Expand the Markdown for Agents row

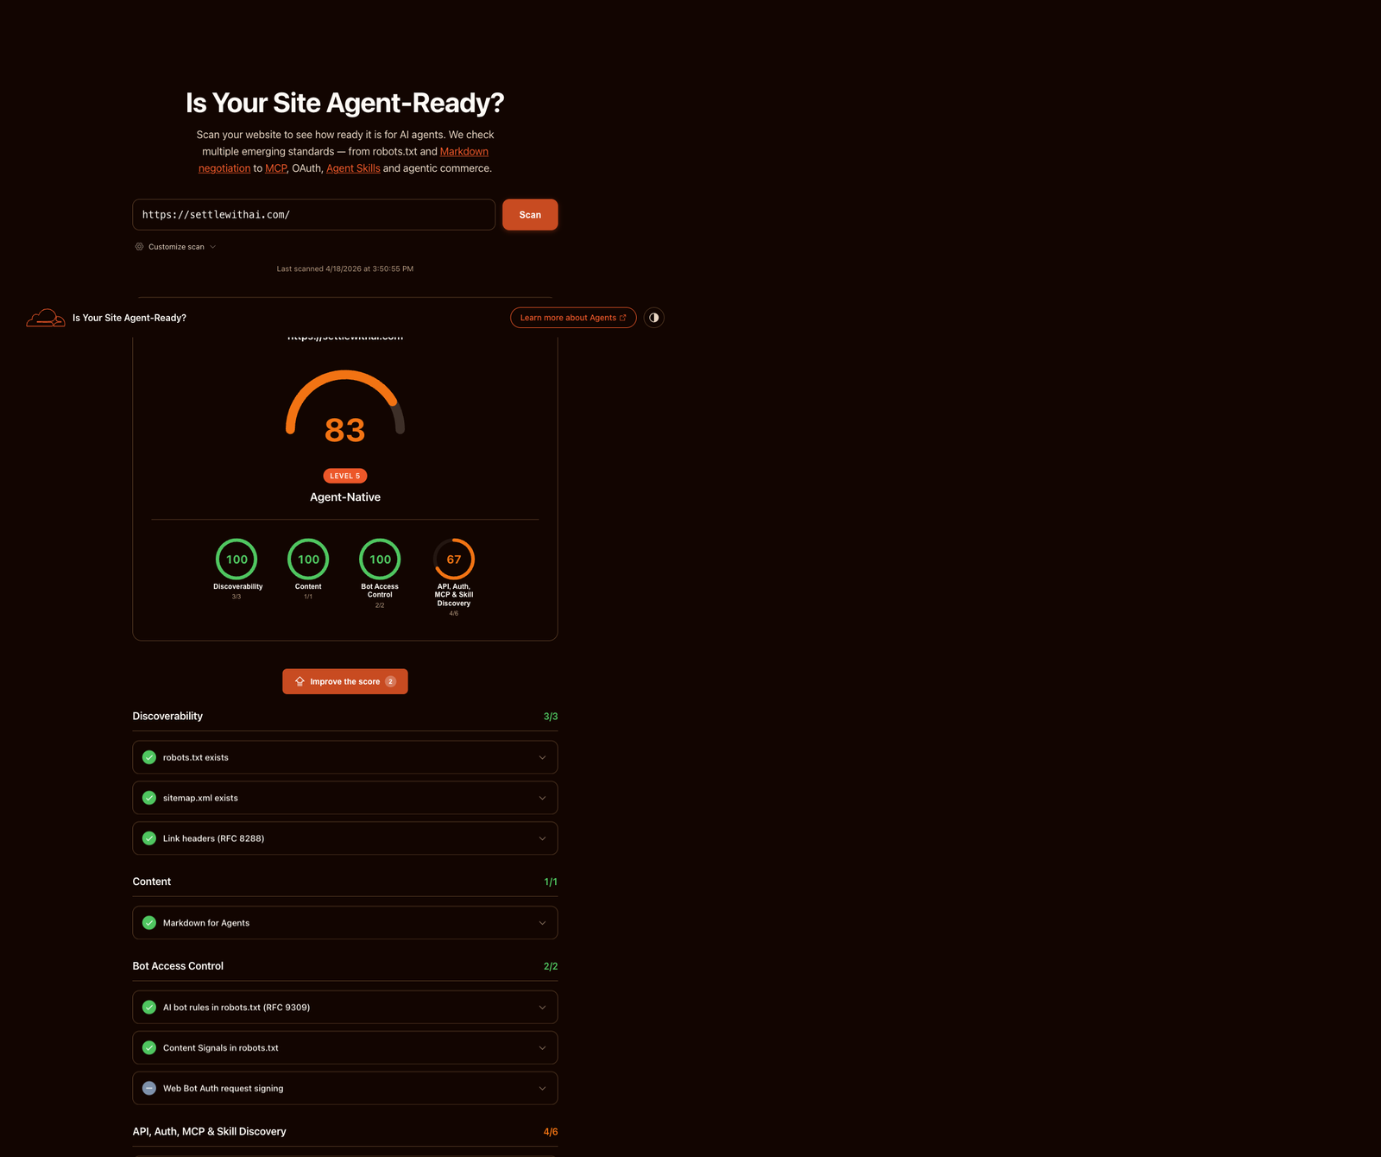tap(542, 922)
